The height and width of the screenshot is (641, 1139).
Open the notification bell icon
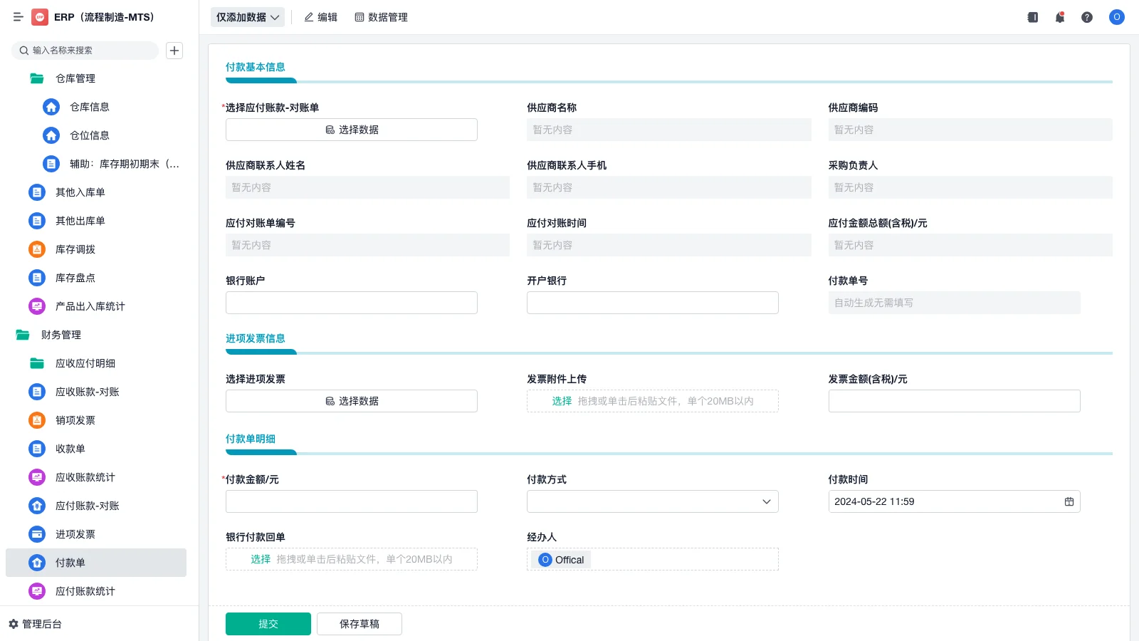(1060, 17)
